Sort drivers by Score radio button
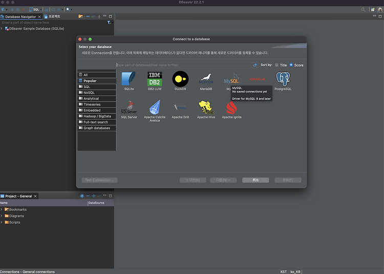 291,65
